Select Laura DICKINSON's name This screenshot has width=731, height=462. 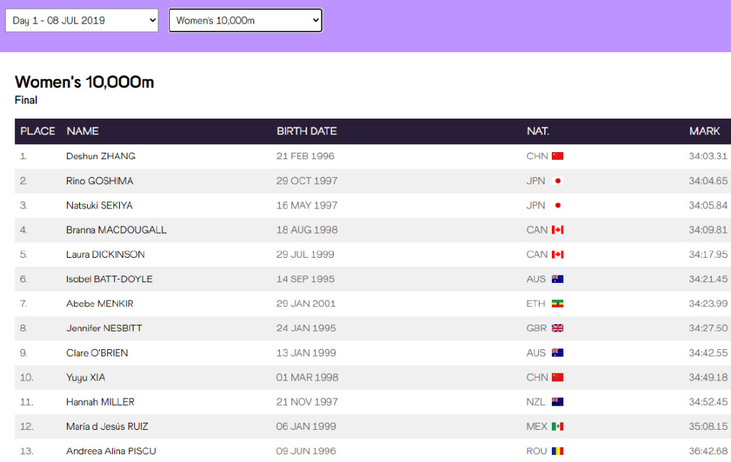click(x=106, y=255)
